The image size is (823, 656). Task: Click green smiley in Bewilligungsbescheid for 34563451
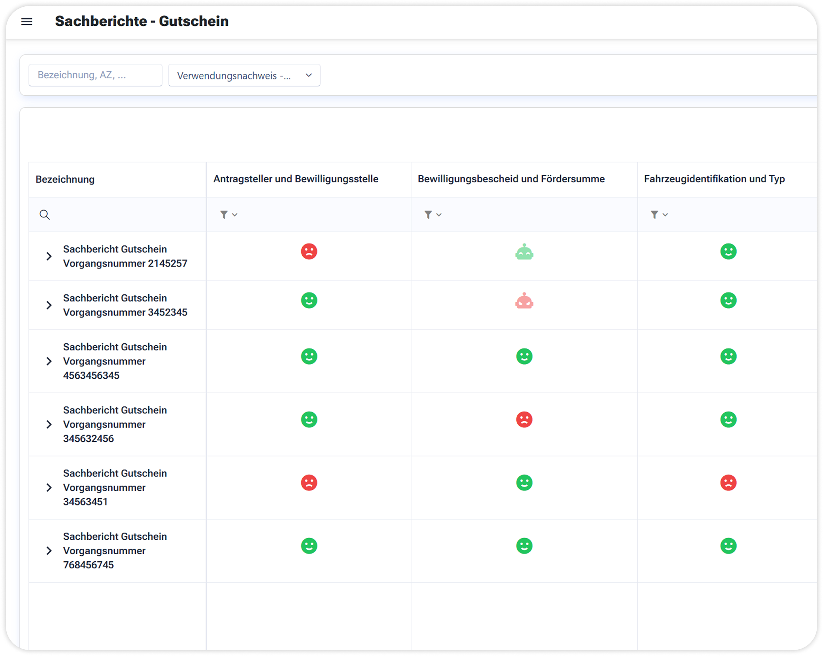tap(524, 482)
